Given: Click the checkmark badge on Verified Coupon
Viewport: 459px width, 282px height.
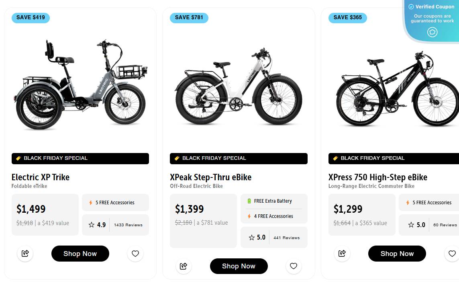Looking at the screenshot, I should (411, 6).
